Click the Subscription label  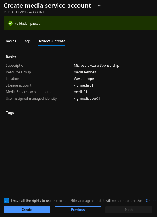(x=15, y=65)
